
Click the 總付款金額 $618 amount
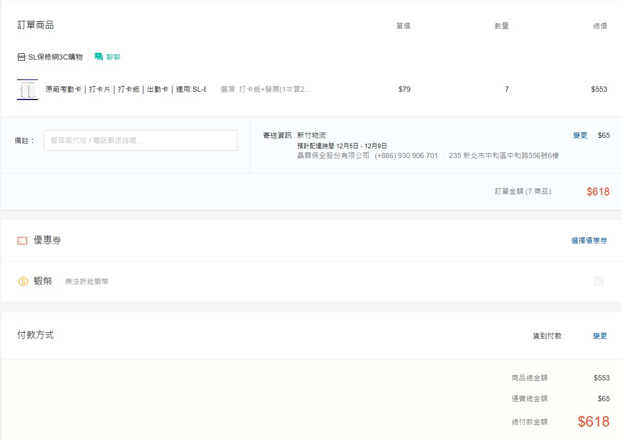pos(594,422)
